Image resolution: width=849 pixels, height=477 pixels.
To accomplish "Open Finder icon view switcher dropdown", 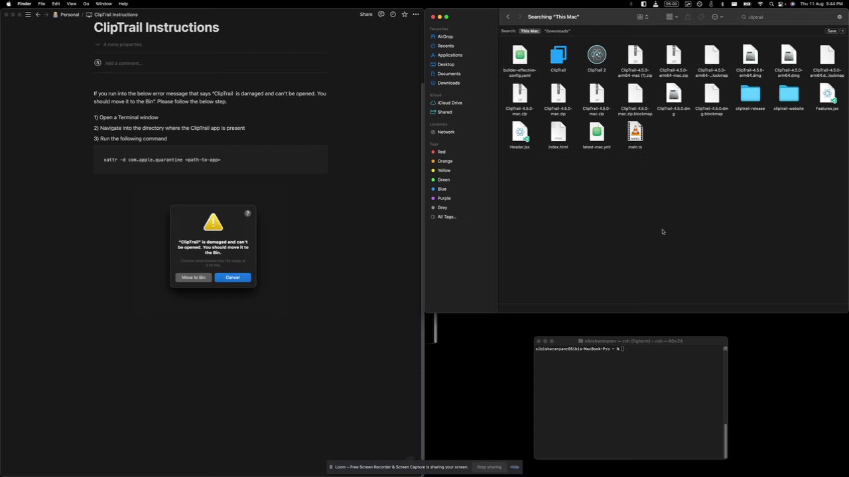I will 643,17.
